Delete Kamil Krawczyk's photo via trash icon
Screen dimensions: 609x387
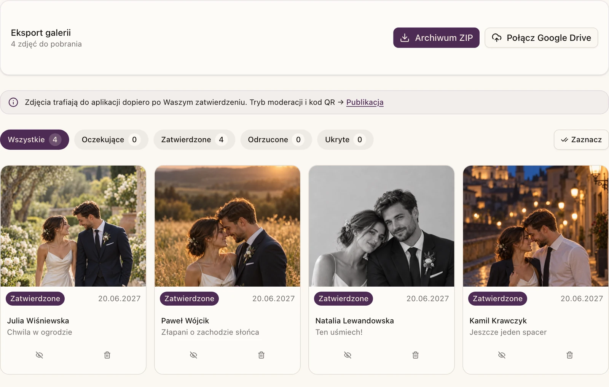570,355
